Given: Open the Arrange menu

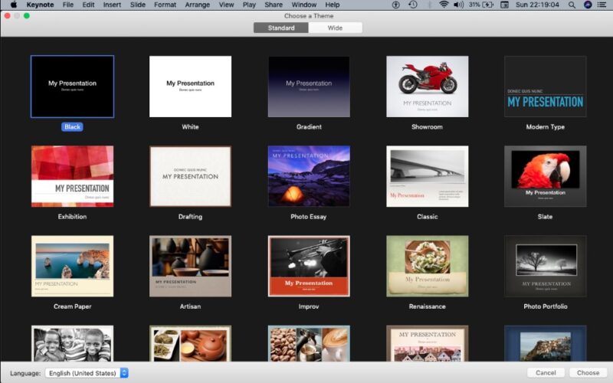Looking at the screenshot, I should (x=197, y=5).
